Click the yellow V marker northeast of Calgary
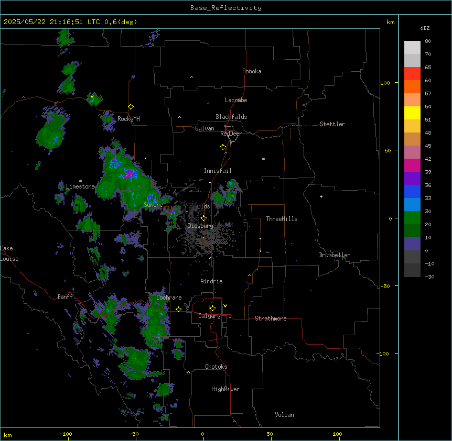This screenshot has width=452, height=441. [225, 306]
